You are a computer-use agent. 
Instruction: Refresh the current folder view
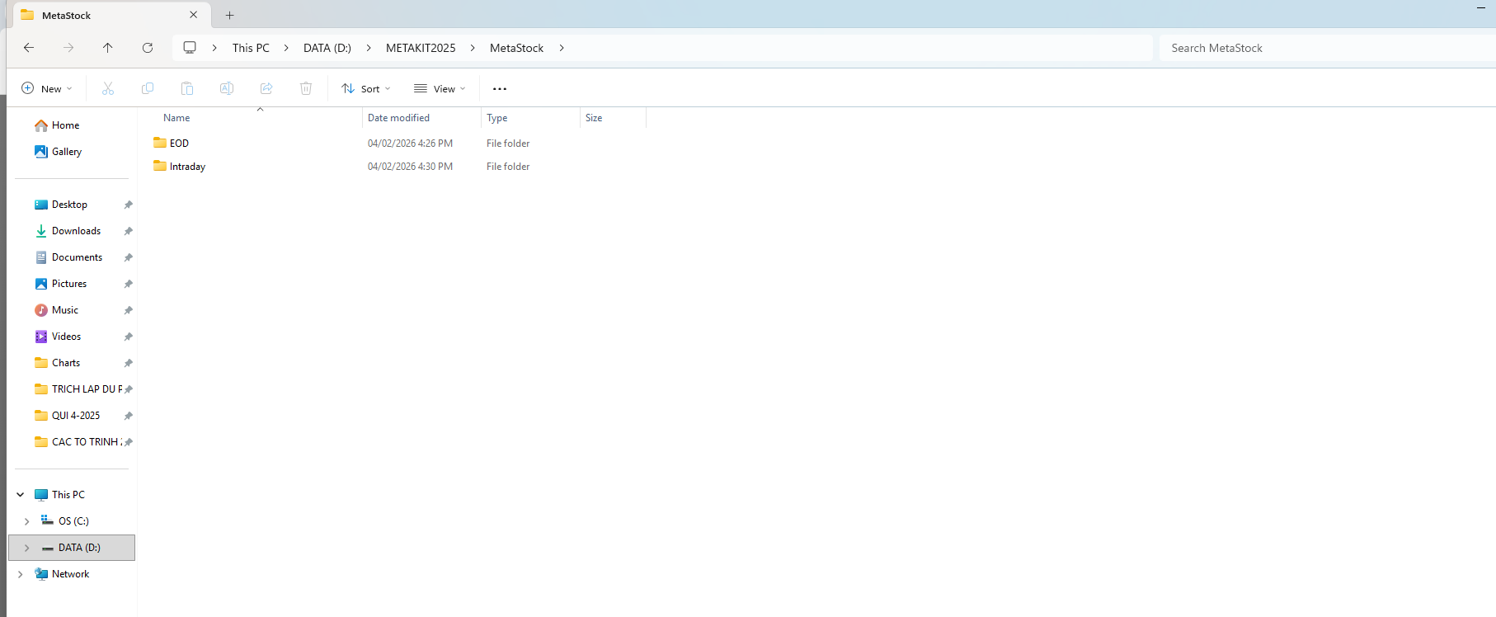point(148,48)
